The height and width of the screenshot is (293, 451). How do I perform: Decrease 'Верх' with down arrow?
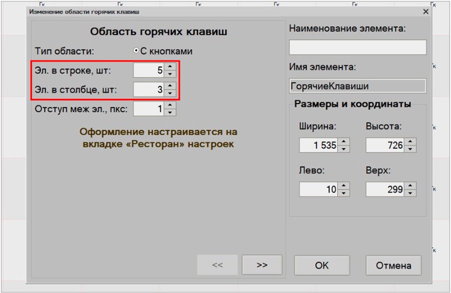tap(410, 193)
